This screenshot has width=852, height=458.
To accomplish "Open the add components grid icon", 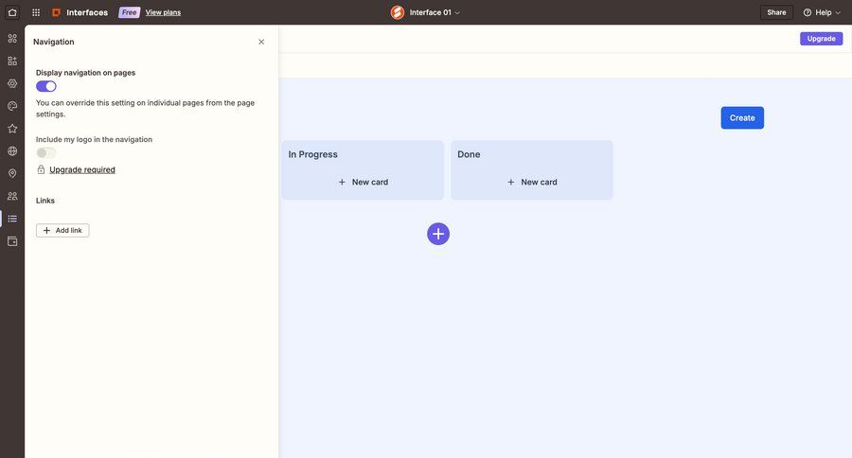I will 12,61.
